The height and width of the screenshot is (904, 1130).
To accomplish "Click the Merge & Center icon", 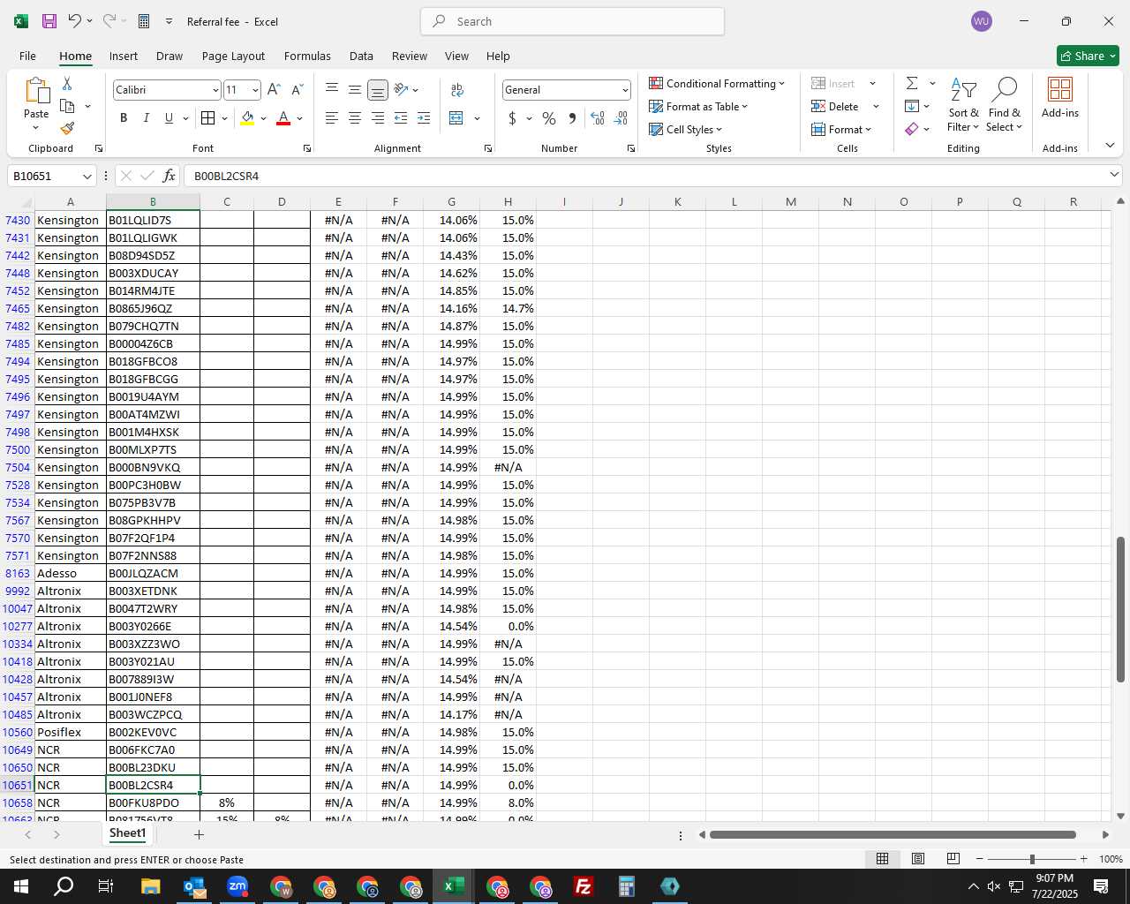I will pos(456,118).
